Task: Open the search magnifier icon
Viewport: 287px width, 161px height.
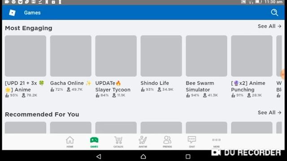Action: point(274,13)
